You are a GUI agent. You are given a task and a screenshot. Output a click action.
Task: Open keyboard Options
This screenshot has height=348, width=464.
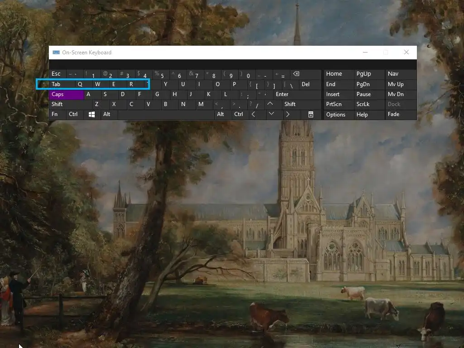pyautogui.click(x=338, y=115)
